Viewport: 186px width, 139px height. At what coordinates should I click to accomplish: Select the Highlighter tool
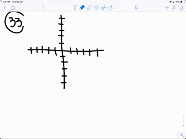[x=89, y=8]
